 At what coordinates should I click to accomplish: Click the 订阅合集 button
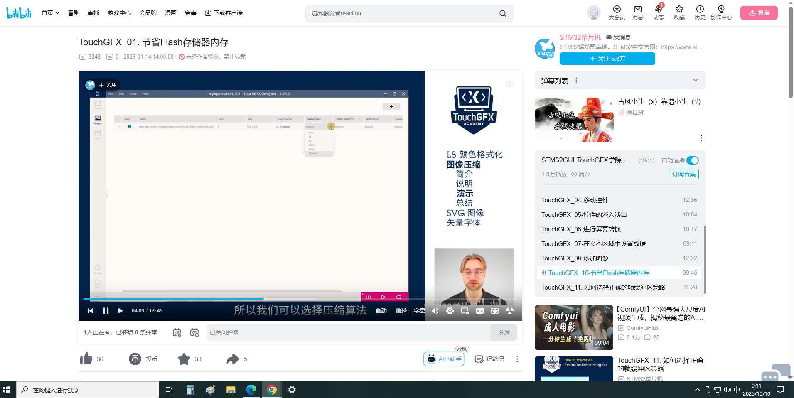point(683,174)
